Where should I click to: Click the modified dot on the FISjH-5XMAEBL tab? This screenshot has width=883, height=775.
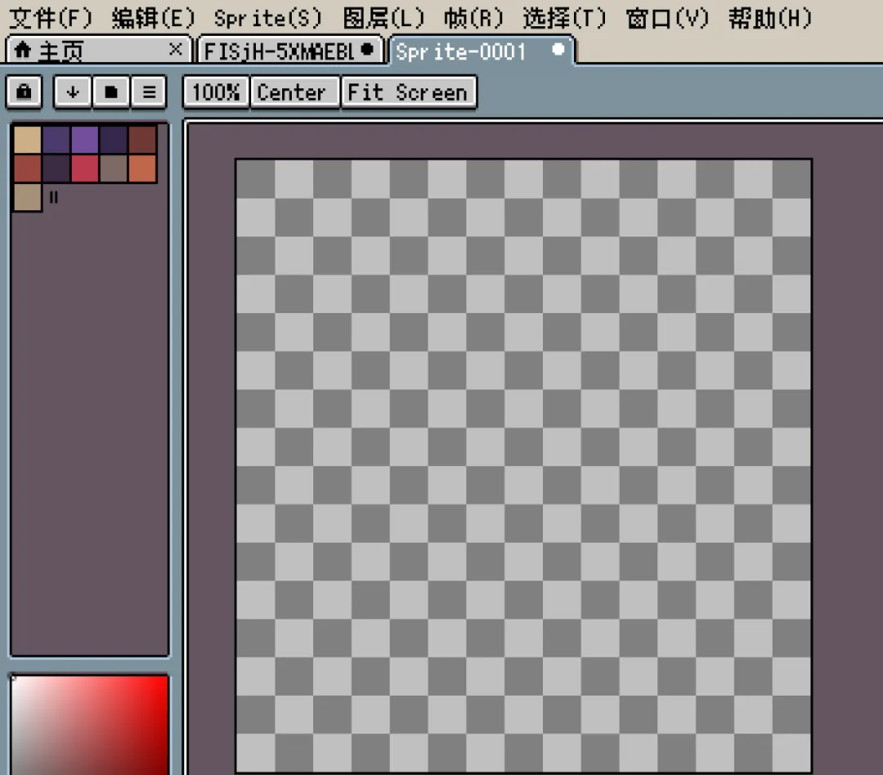pyautogui.click(x=367, y=50)
